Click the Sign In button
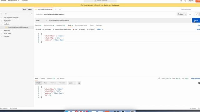The image size is (200, 112). tap(191, 1)
